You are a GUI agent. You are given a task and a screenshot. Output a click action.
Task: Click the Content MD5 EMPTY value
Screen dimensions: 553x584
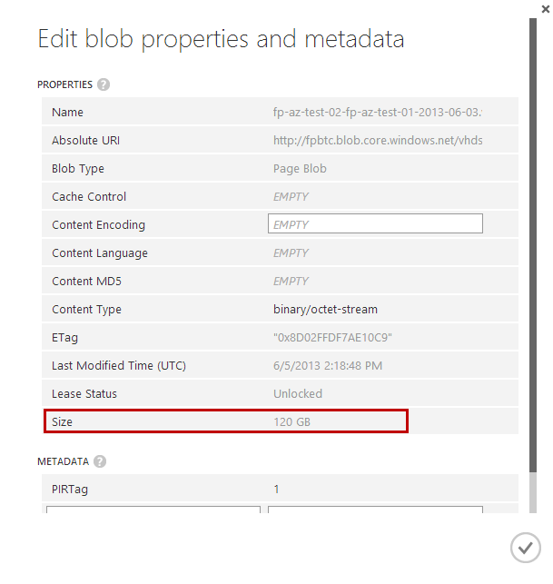(291, 282)
